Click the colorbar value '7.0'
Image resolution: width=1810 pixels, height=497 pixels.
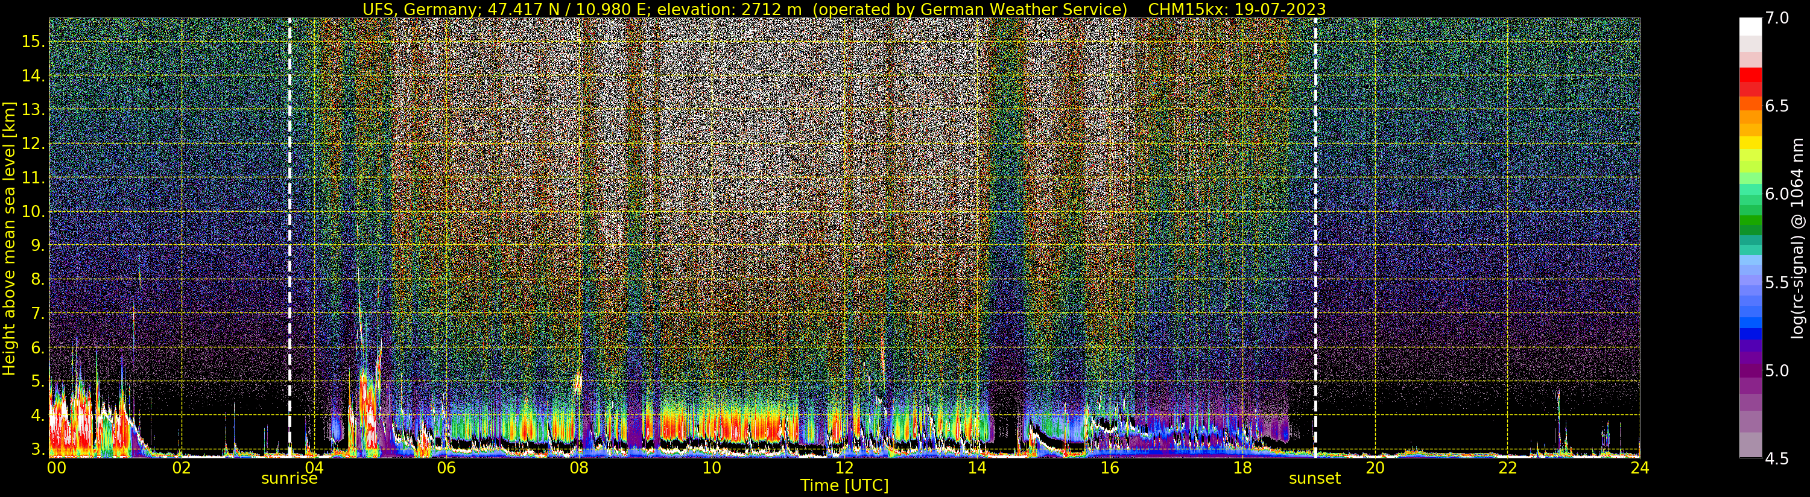point(1777,18)
